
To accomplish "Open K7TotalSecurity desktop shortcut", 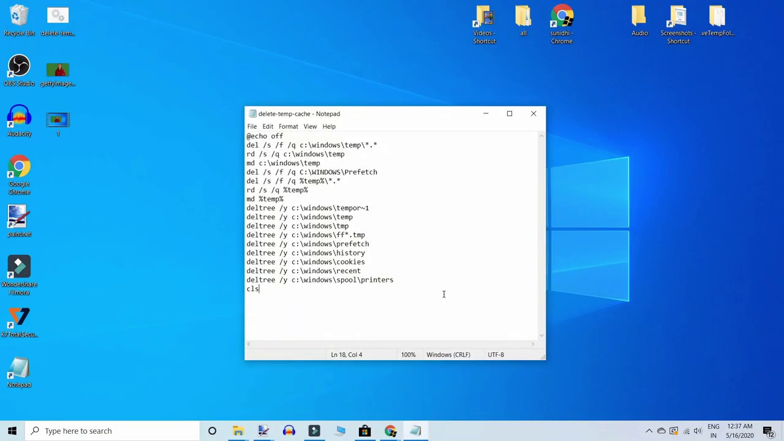I will click(19, 322).
